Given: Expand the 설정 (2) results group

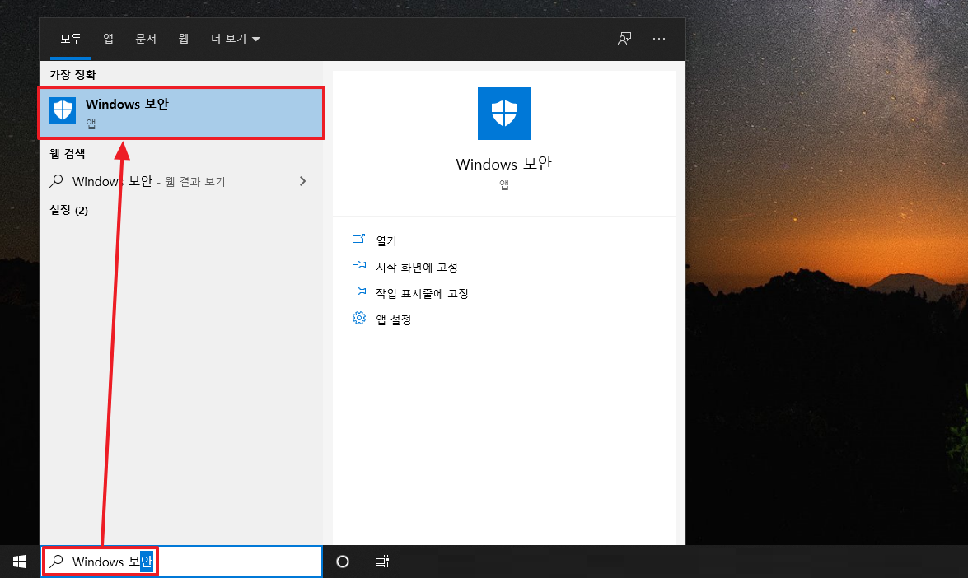Looking at the screenshot, I should point(68,210).
